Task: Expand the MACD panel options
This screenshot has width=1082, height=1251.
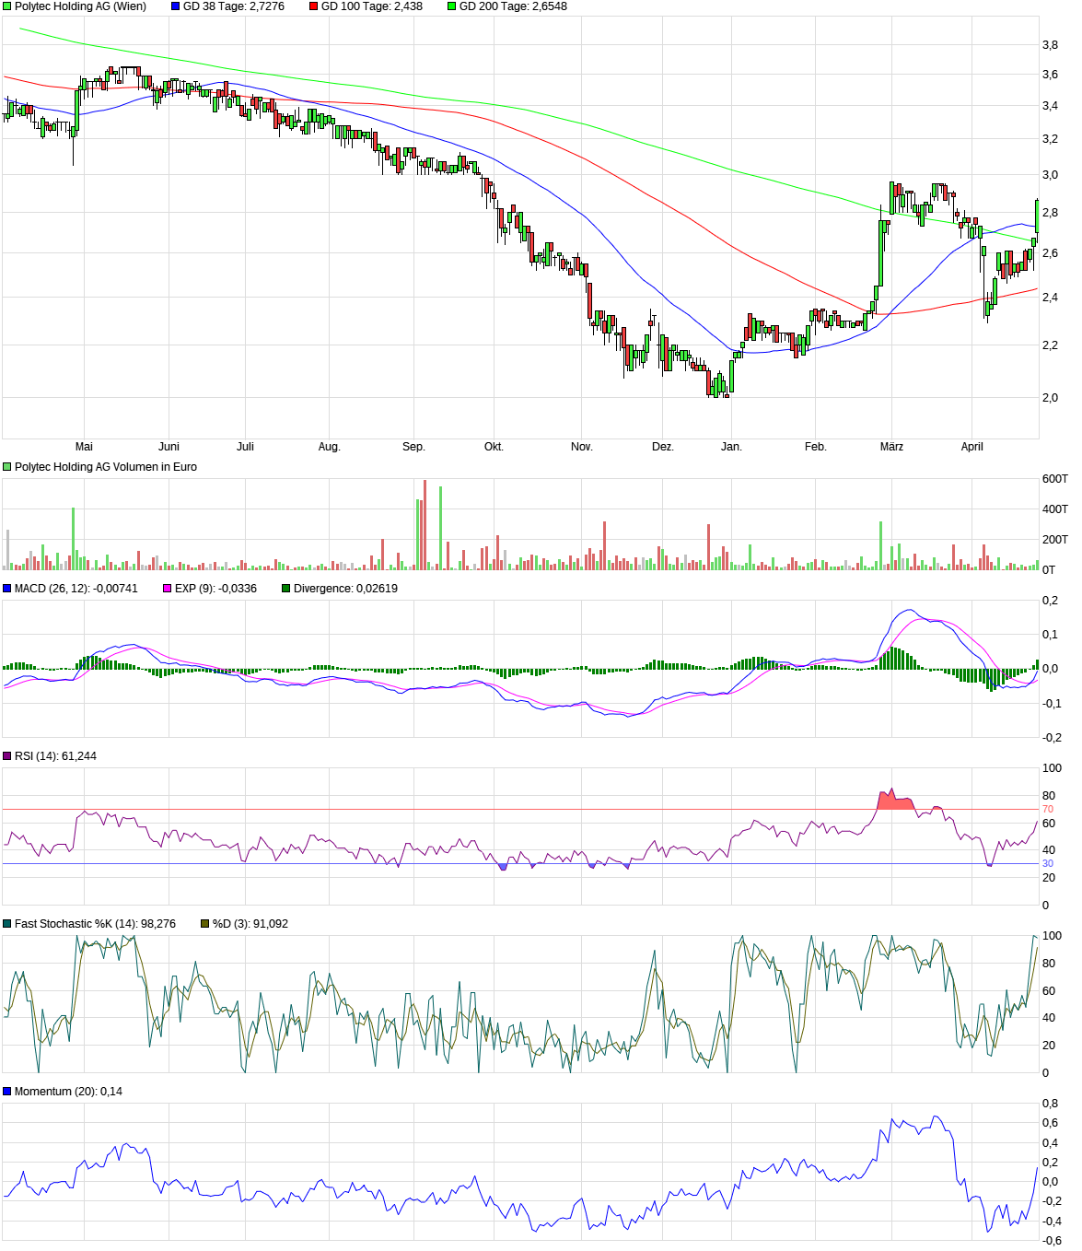Action: point(7,586)
